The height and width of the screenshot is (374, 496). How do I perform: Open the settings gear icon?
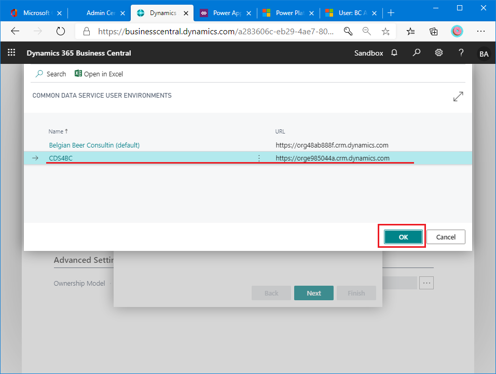(439, 52)
